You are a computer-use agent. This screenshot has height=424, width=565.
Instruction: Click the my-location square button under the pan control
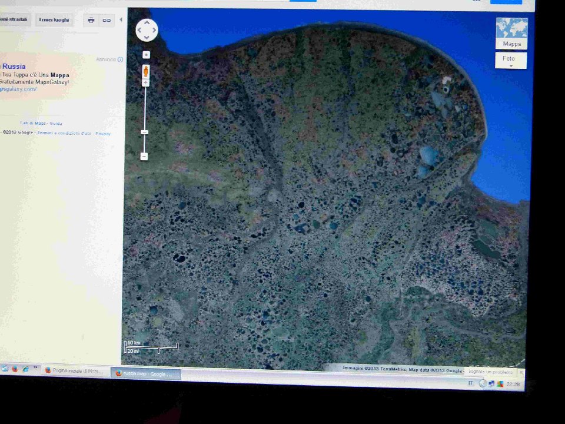pyautogui.click(x=146, y=55)
